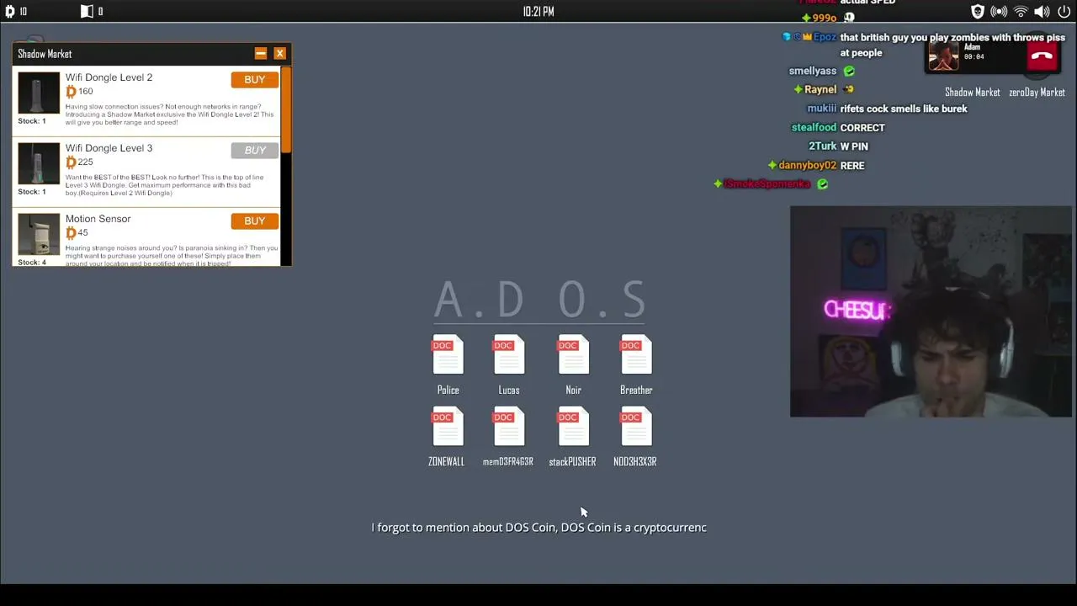Open the zeroDay Market desktop shortcut label
Viewport: 1077px width, 606px height.
tap(1037, 93)
